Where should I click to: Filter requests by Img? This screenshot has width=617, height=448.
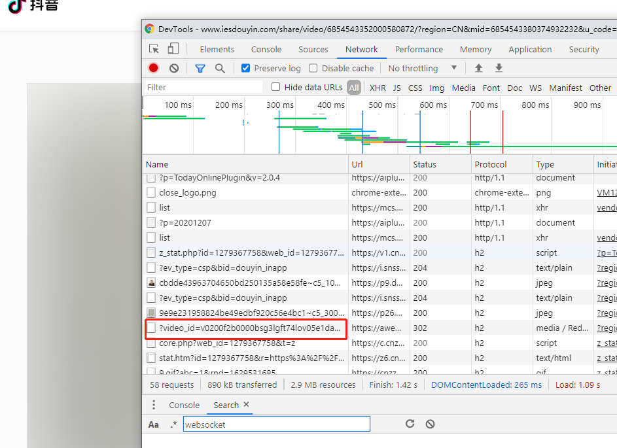point(437,88)
